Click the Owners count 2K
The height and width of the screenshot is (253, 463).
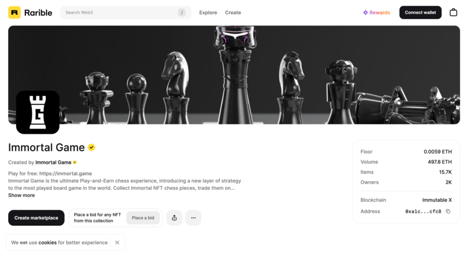(x=449, y=182)
